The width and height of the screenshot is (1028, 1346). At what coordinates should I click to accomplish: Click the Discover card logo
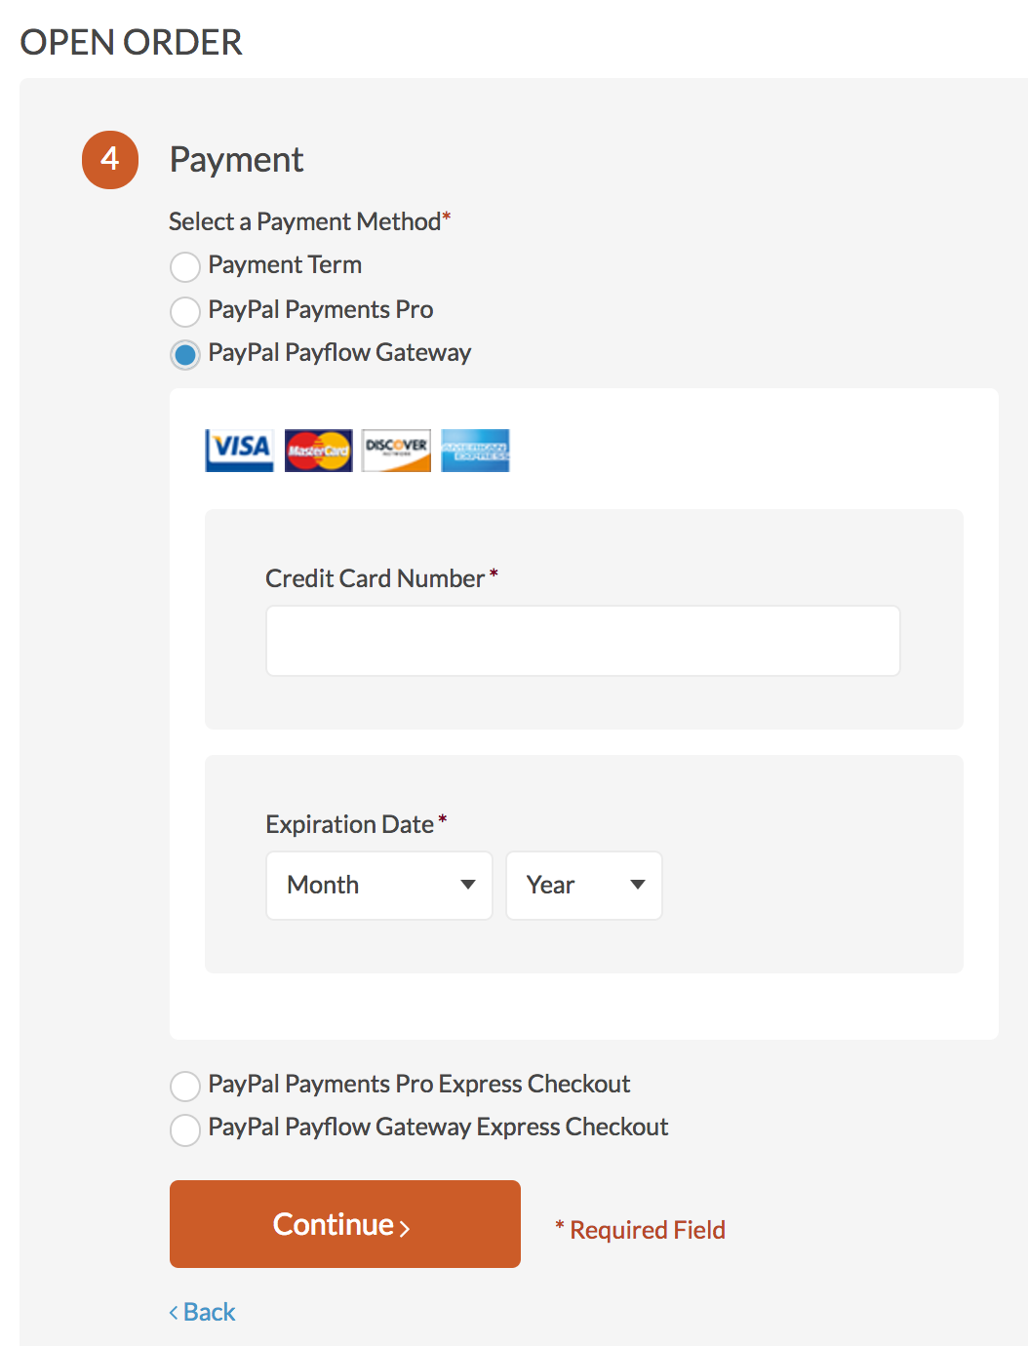pos(396,451)
